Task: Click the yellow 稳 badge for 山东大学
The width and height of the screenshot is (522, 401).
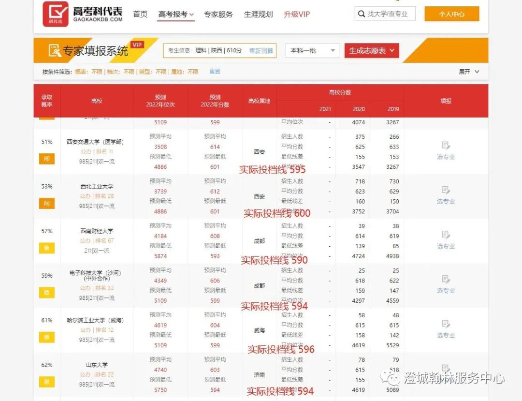Action: (x=46, y=382)
